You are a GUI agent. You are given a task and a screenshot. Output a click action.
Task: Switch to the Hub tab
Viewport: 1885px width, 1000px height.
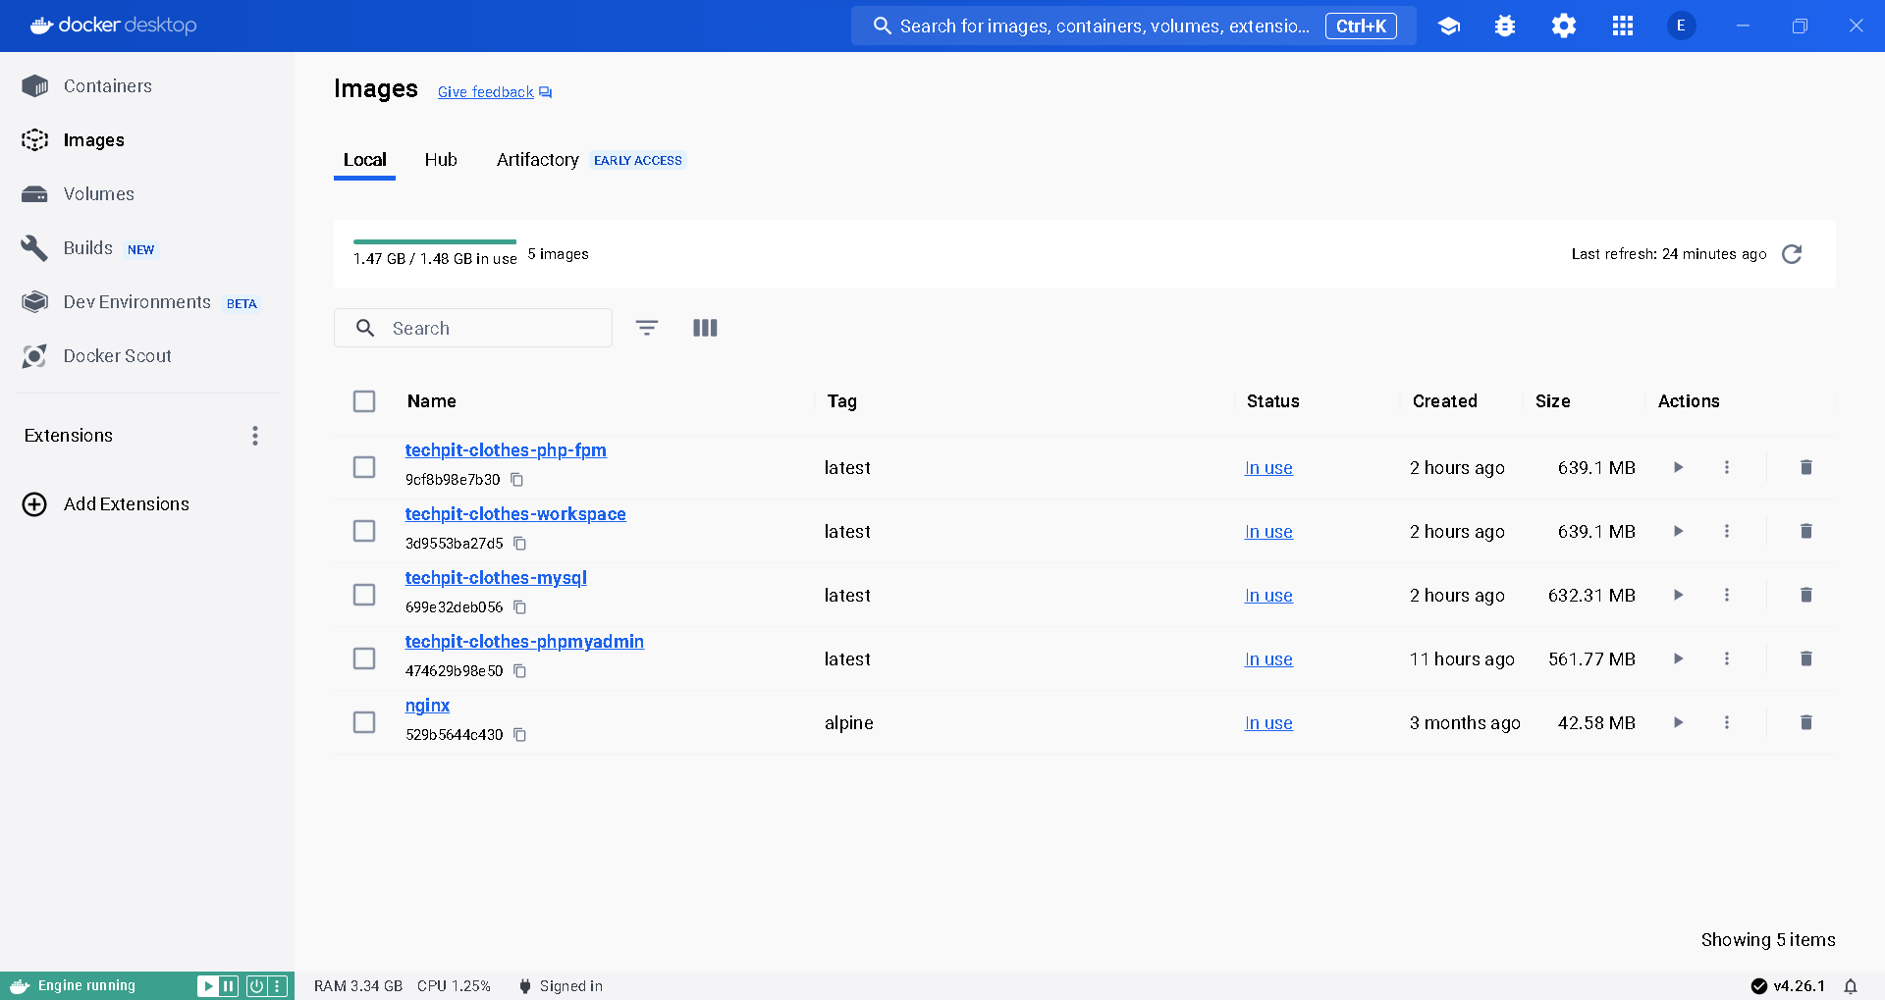point(440,159)
